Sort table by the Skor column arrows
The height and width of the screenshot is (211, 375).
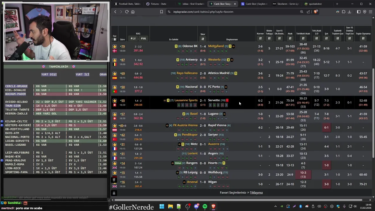[203, 39]
